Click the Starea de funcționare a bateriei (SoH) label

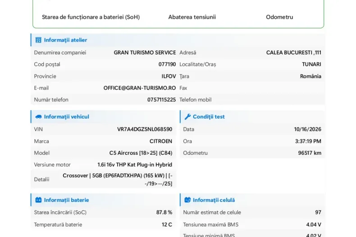click(91, 17)
